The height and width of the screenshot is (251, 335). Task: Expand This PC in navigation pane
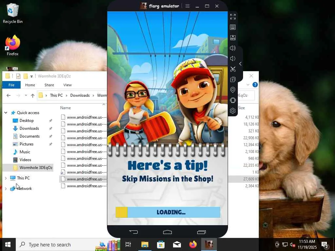click(x=6, y=178)
